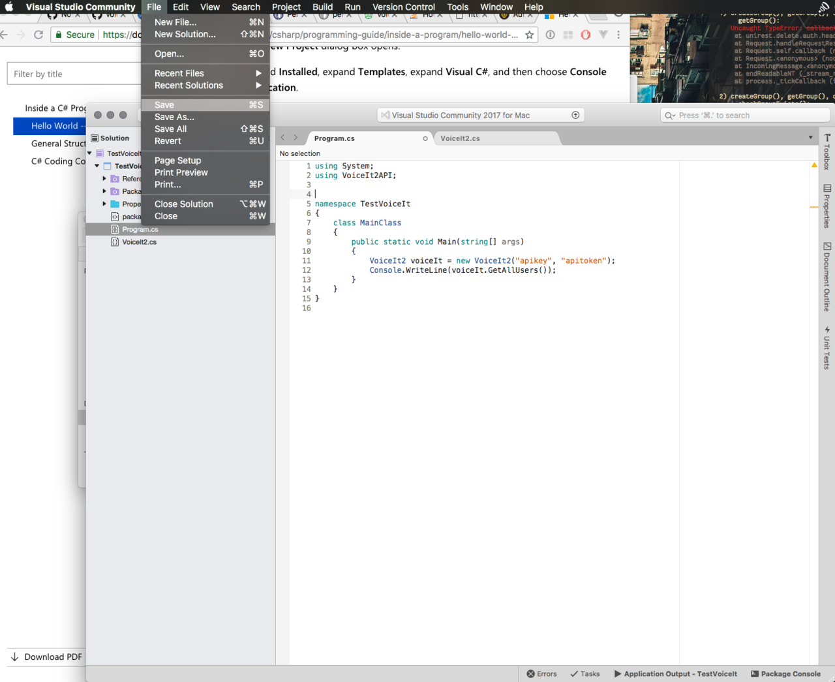
Task: Open the Apple menu
Action: 9,7
